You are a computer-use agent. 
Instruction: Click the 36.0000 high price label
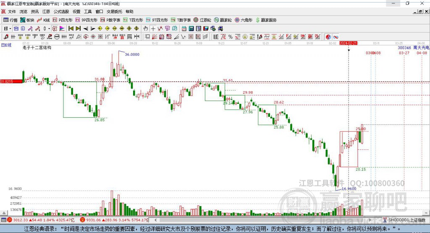[x=132, y=54]
